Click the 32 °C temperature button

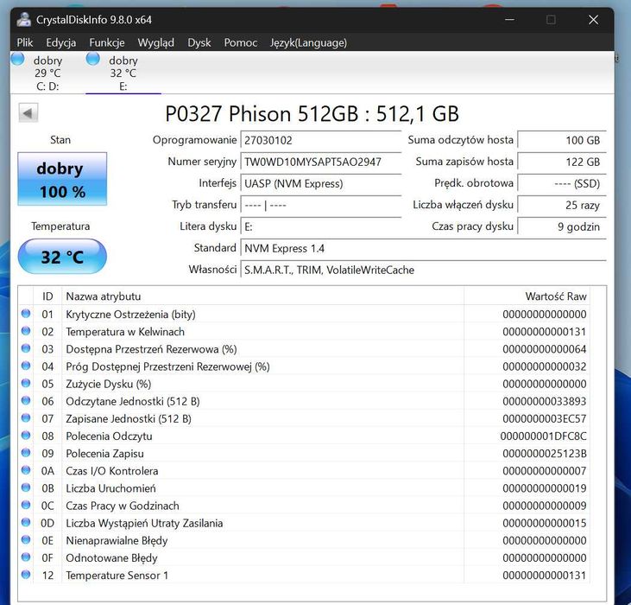point(62,257)
